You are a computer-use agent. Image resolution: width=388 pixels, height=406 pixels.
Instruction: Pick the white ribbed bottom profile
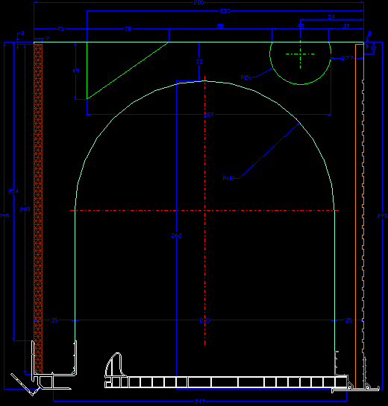(x=225, y=382)
